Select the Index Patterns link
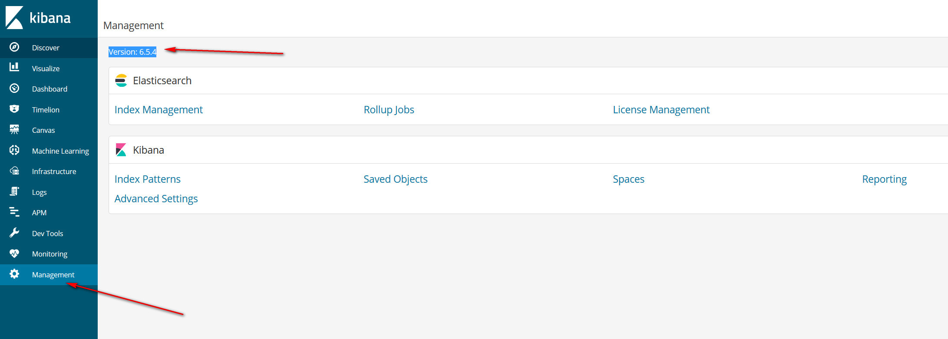The height and width of the screenshot is (339, 948). click(147, 179)
